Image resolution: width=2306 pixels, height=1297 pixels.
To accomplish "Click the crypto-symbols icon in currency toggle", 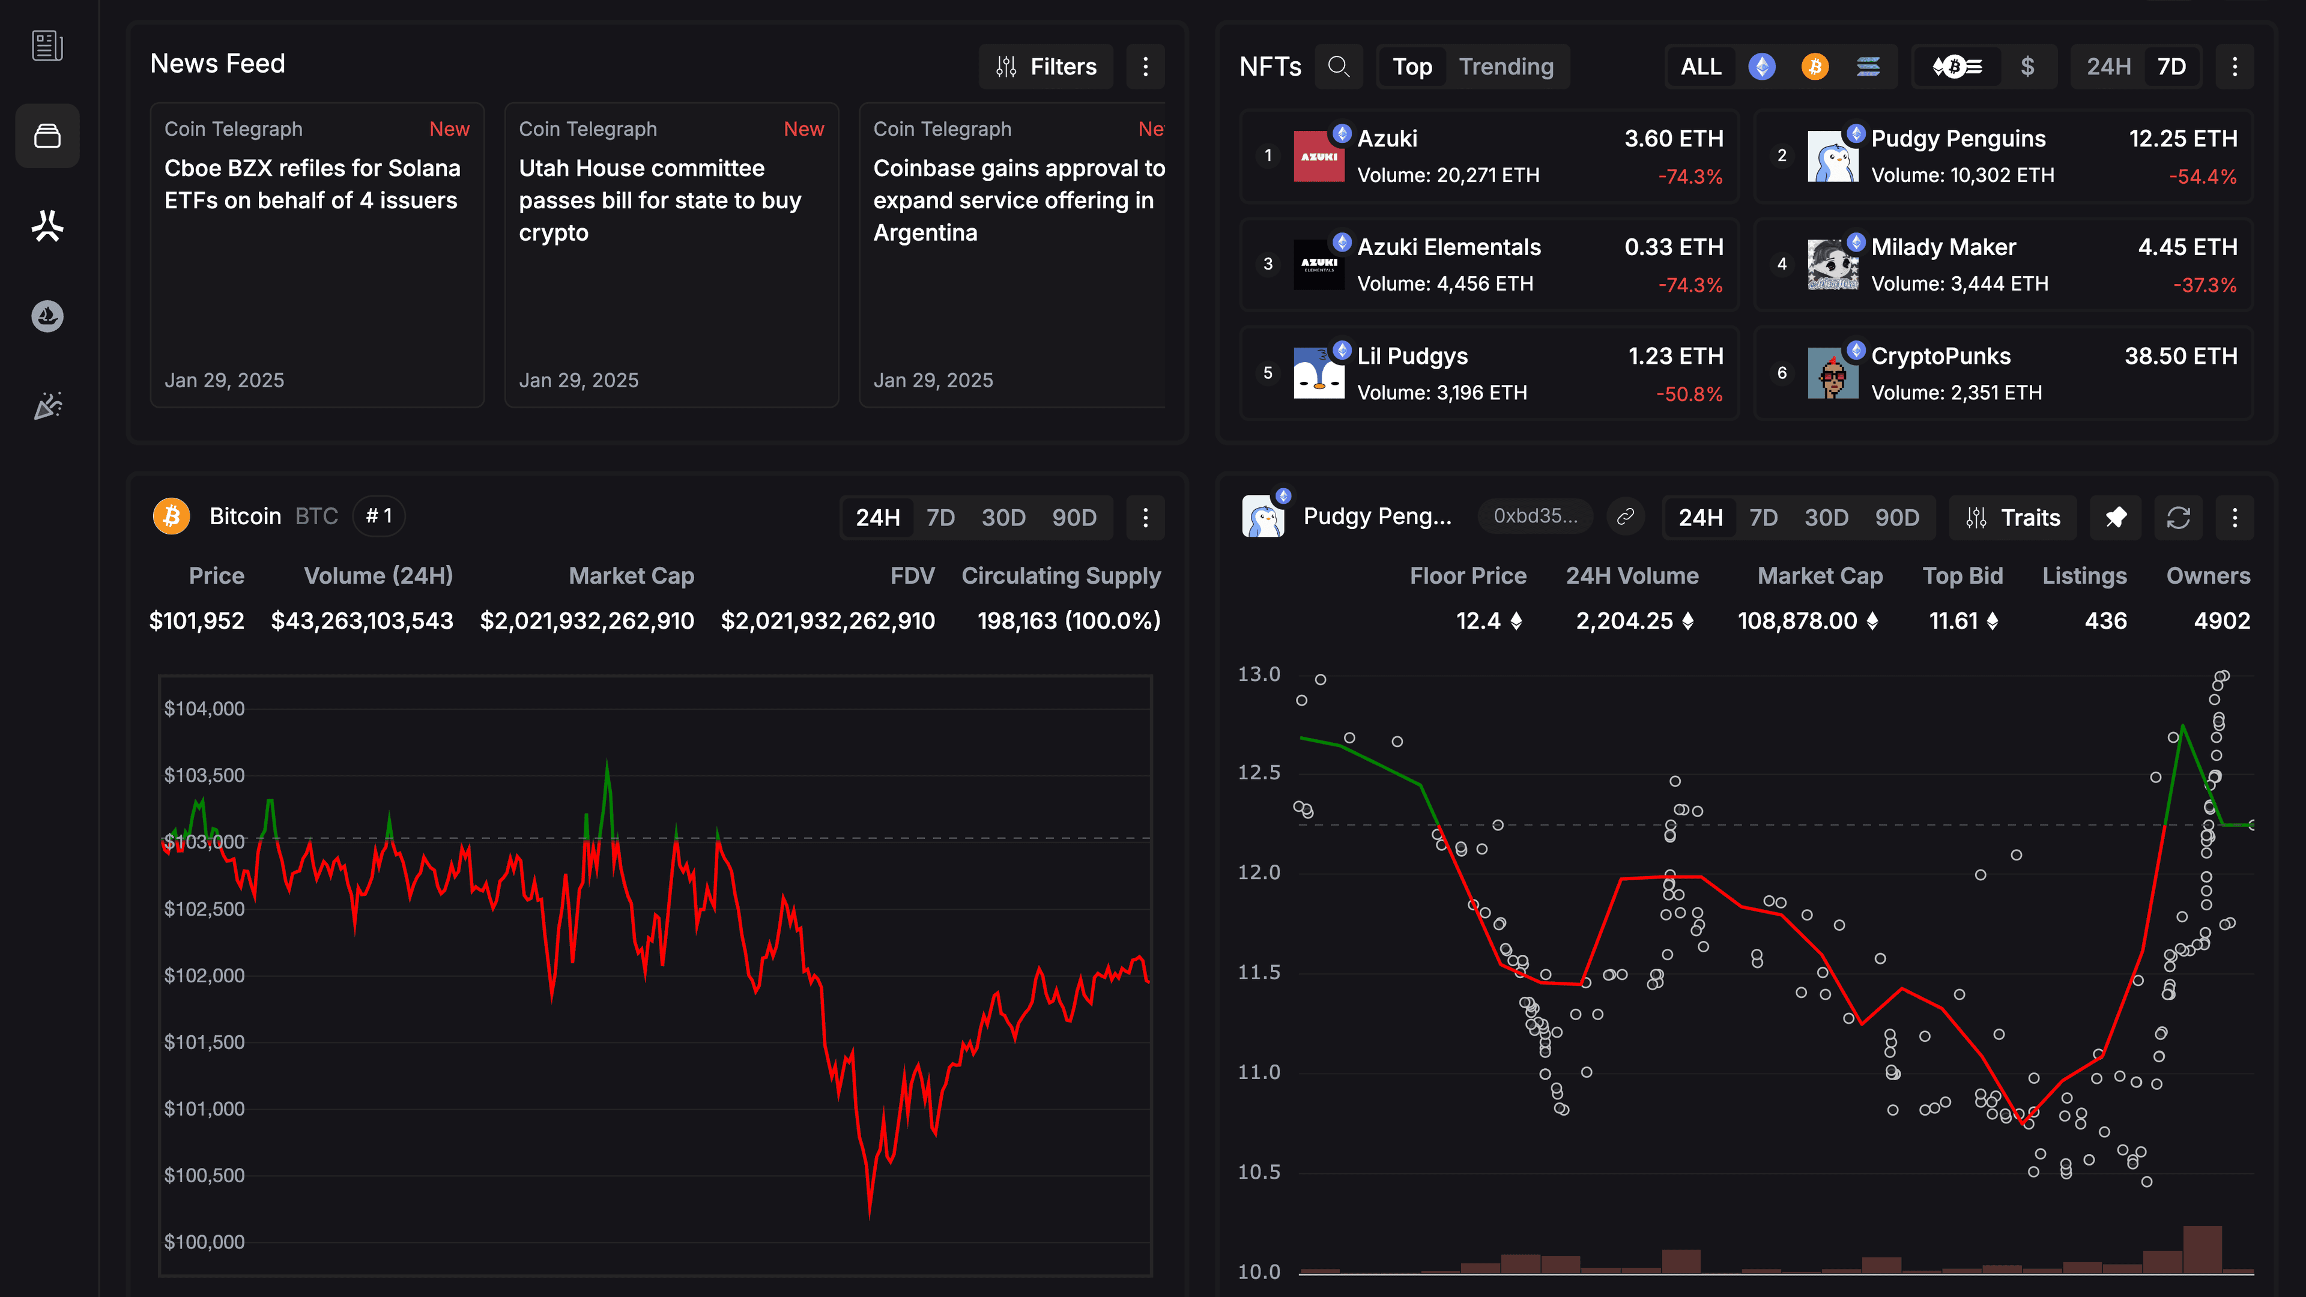I will pos(1957,66).
